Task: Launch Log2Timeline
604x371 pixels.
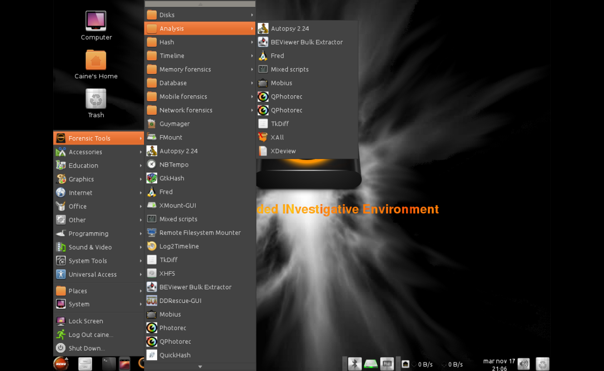Action: [x=200, y=246]
